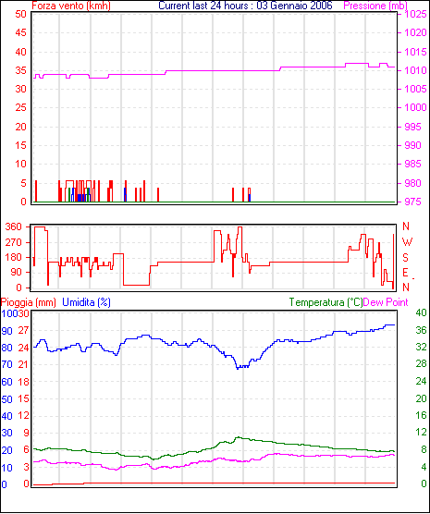Click the 50 wind speed axis value
Viewport: 430px width, 514px height.
point(20,14)
